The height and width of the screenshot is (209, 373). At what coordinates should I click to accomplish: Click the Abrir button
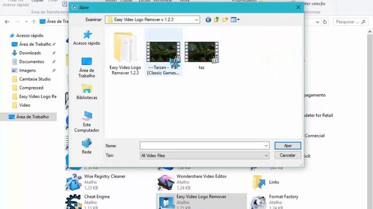(x=287, y=146)
